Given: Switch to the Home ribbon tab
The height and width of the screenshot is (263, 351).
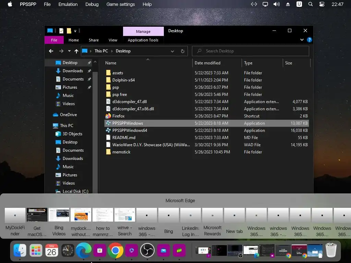Looking at the screenshot, I should [74, 40].
